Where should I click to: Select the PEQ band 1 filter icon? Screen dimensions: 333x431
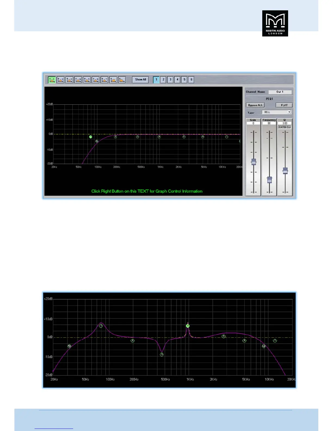pos(52,80)
